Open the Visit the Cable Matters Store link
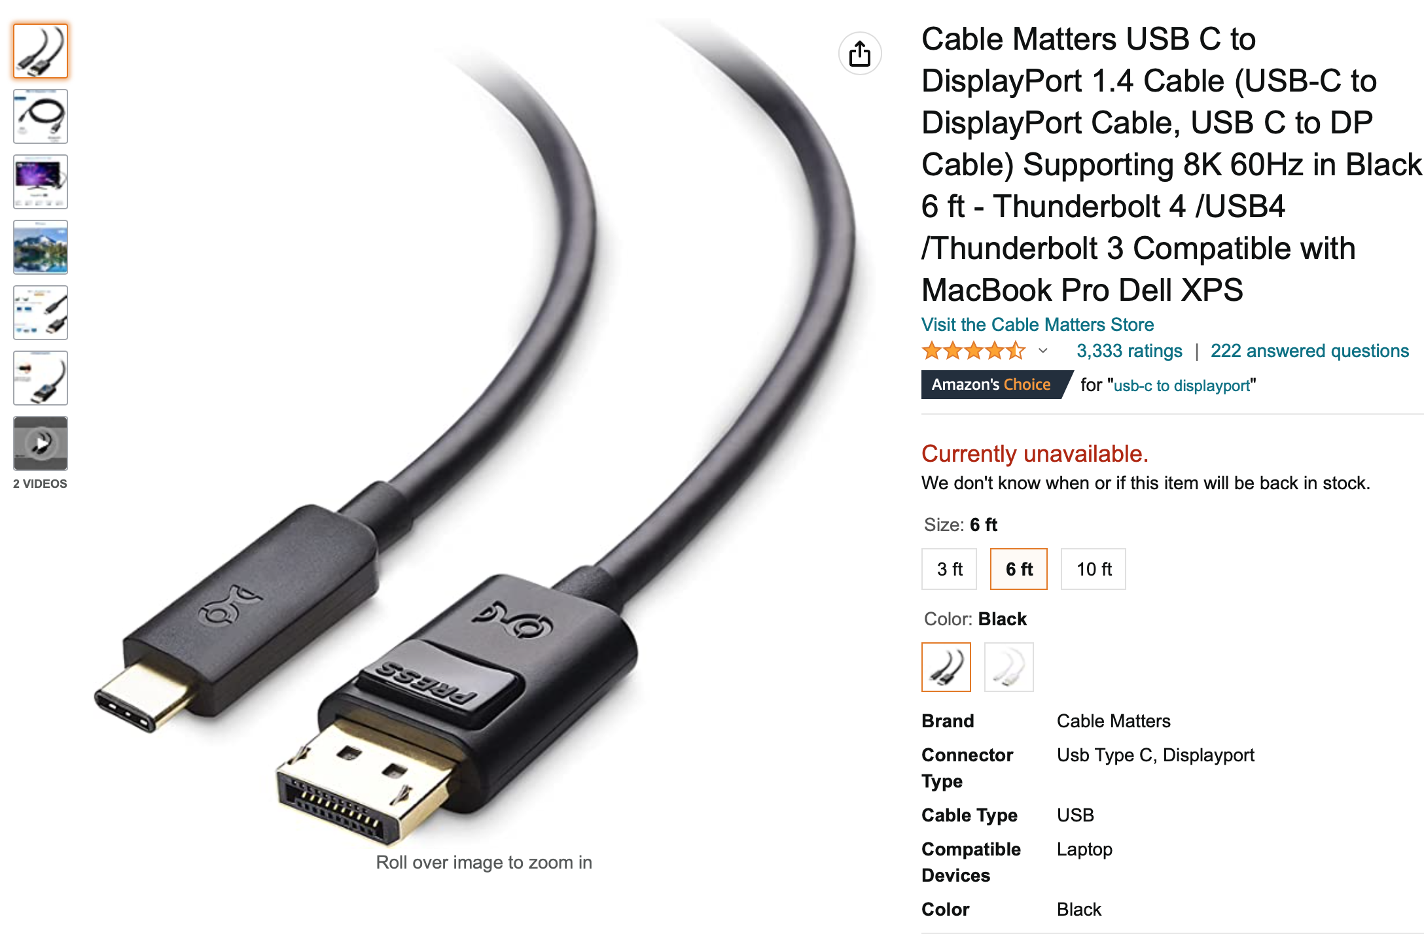Screen dimensions: 1424x934 [x=1037, y=324]
